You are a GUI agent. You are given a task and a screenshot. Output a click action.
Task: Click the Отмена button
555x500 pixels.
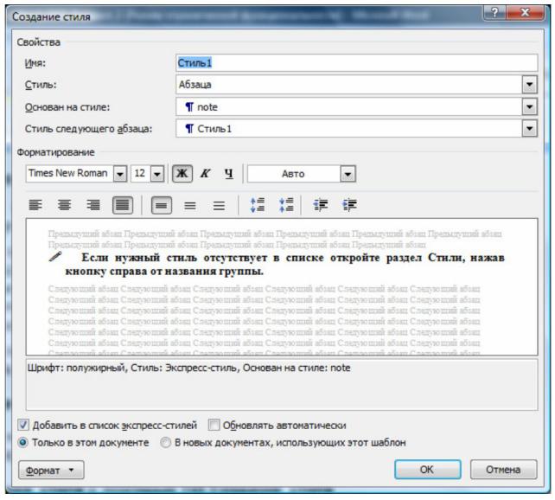coord(503,470)
